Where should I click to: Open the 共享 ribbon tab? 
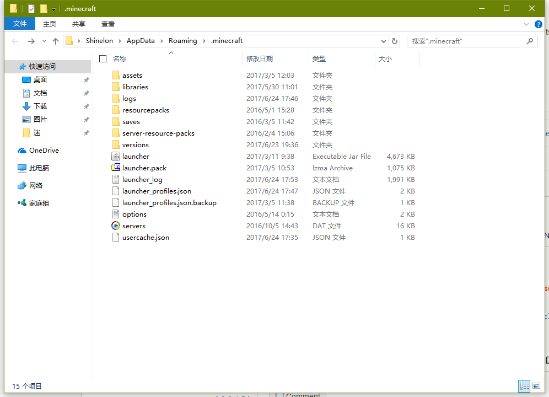78,24
